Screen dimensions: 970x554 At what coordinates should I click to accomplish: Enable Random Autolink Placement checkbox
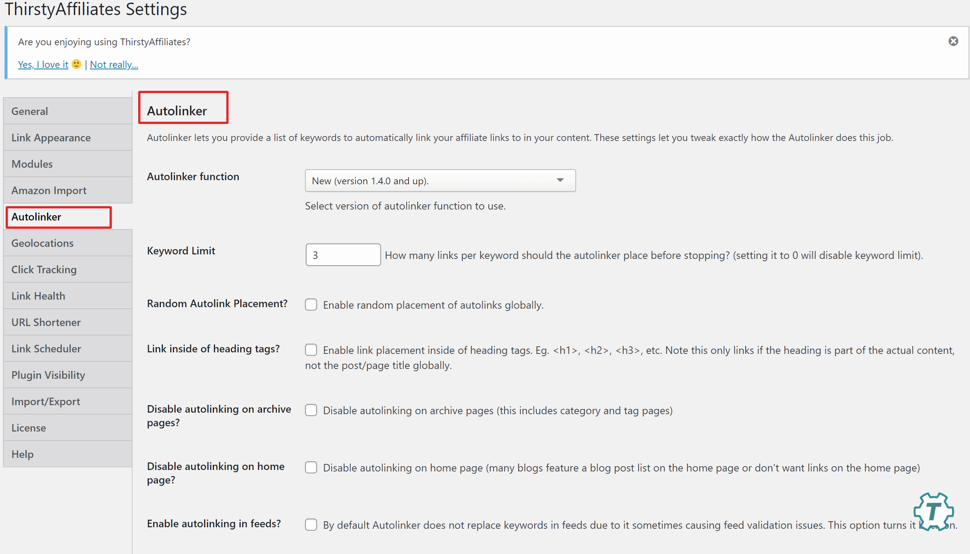(311, 305)
